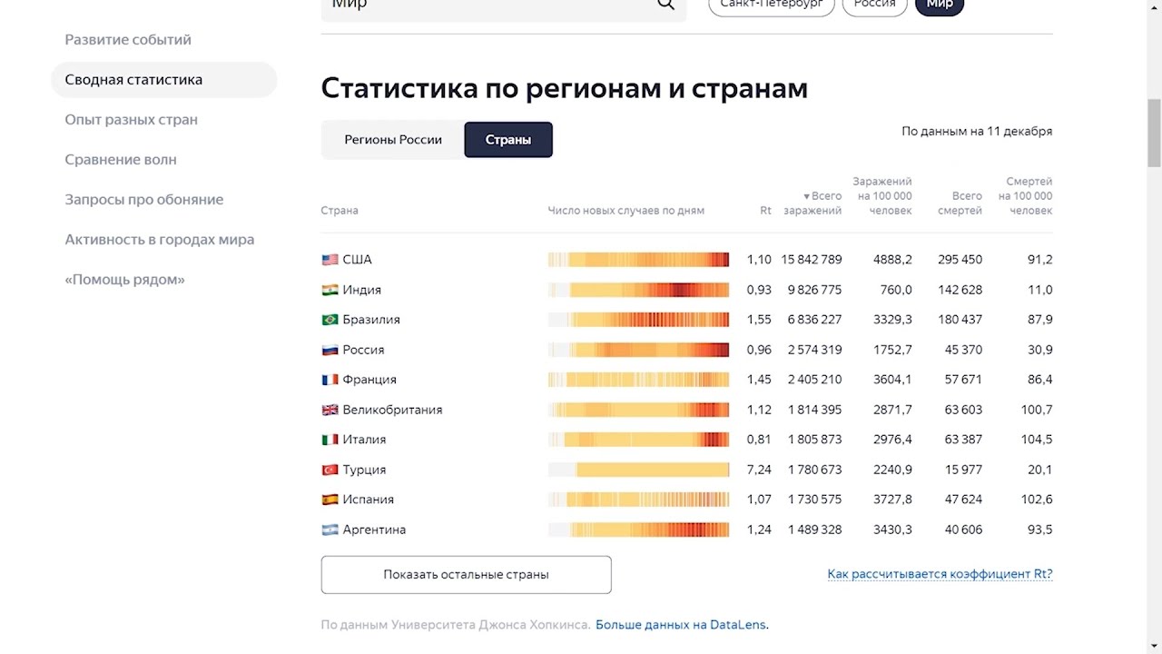Viewport: 1162px width, 654px height.
Task: Click the Italy flag icon
Action: pos(330,440)
